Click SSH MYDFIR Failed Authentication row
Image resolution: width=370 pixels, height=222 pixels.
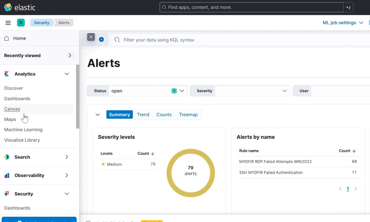(298, 172)
